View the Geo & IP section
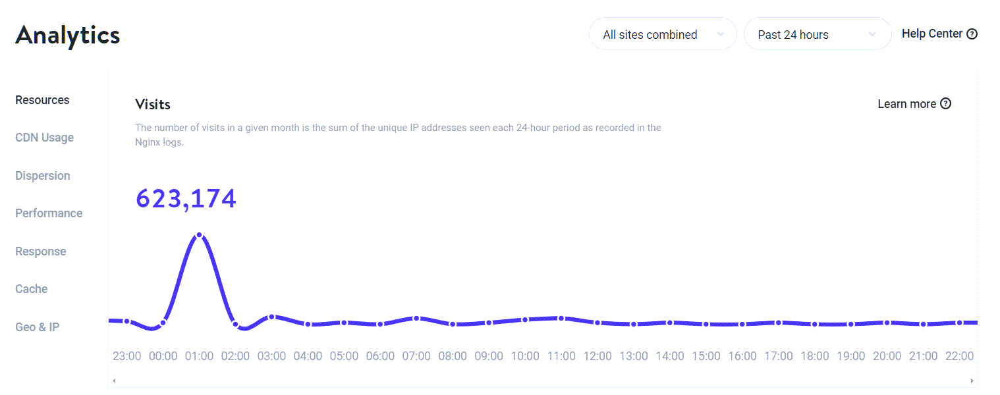Image resolution: width=1000 pixels, height=395 pixels. (37, 327)
